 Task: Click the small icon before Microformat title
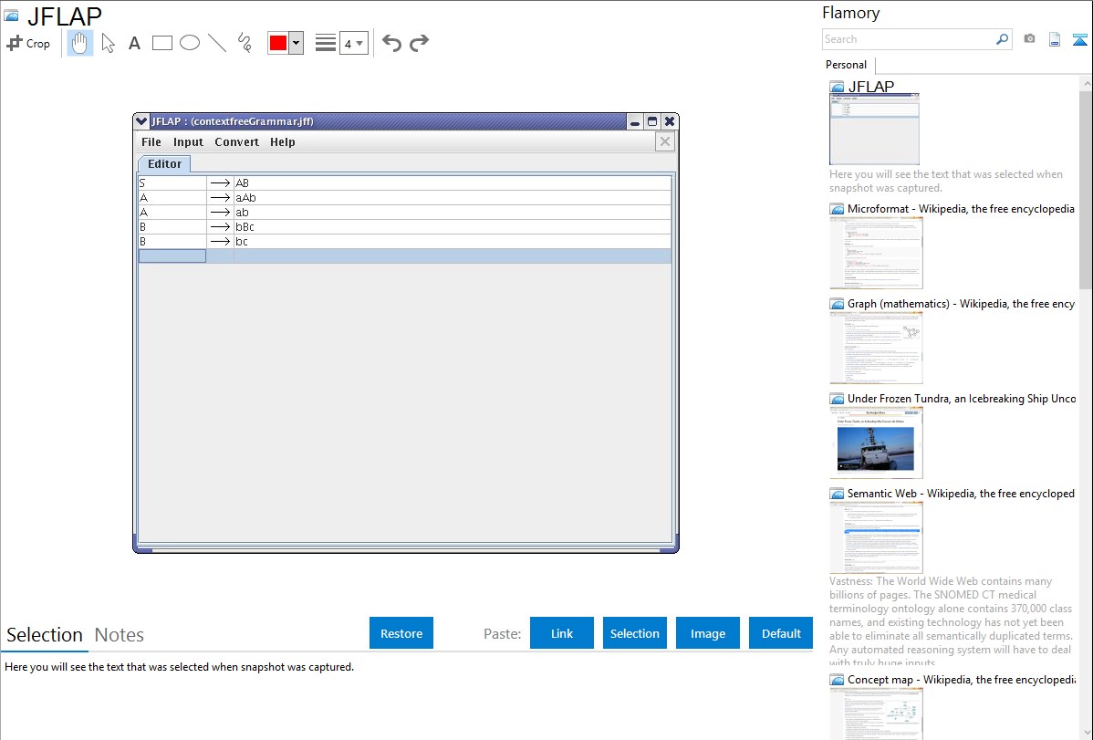(x=838, y=209)
